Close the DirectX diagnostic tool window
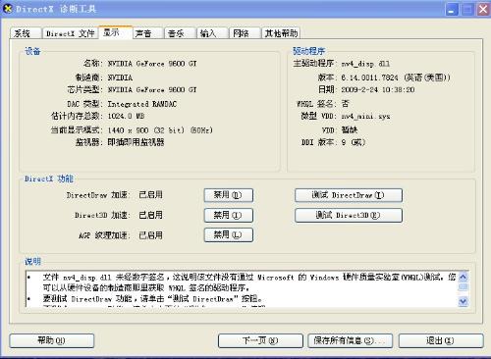491x359 pixels. [483, 10]
